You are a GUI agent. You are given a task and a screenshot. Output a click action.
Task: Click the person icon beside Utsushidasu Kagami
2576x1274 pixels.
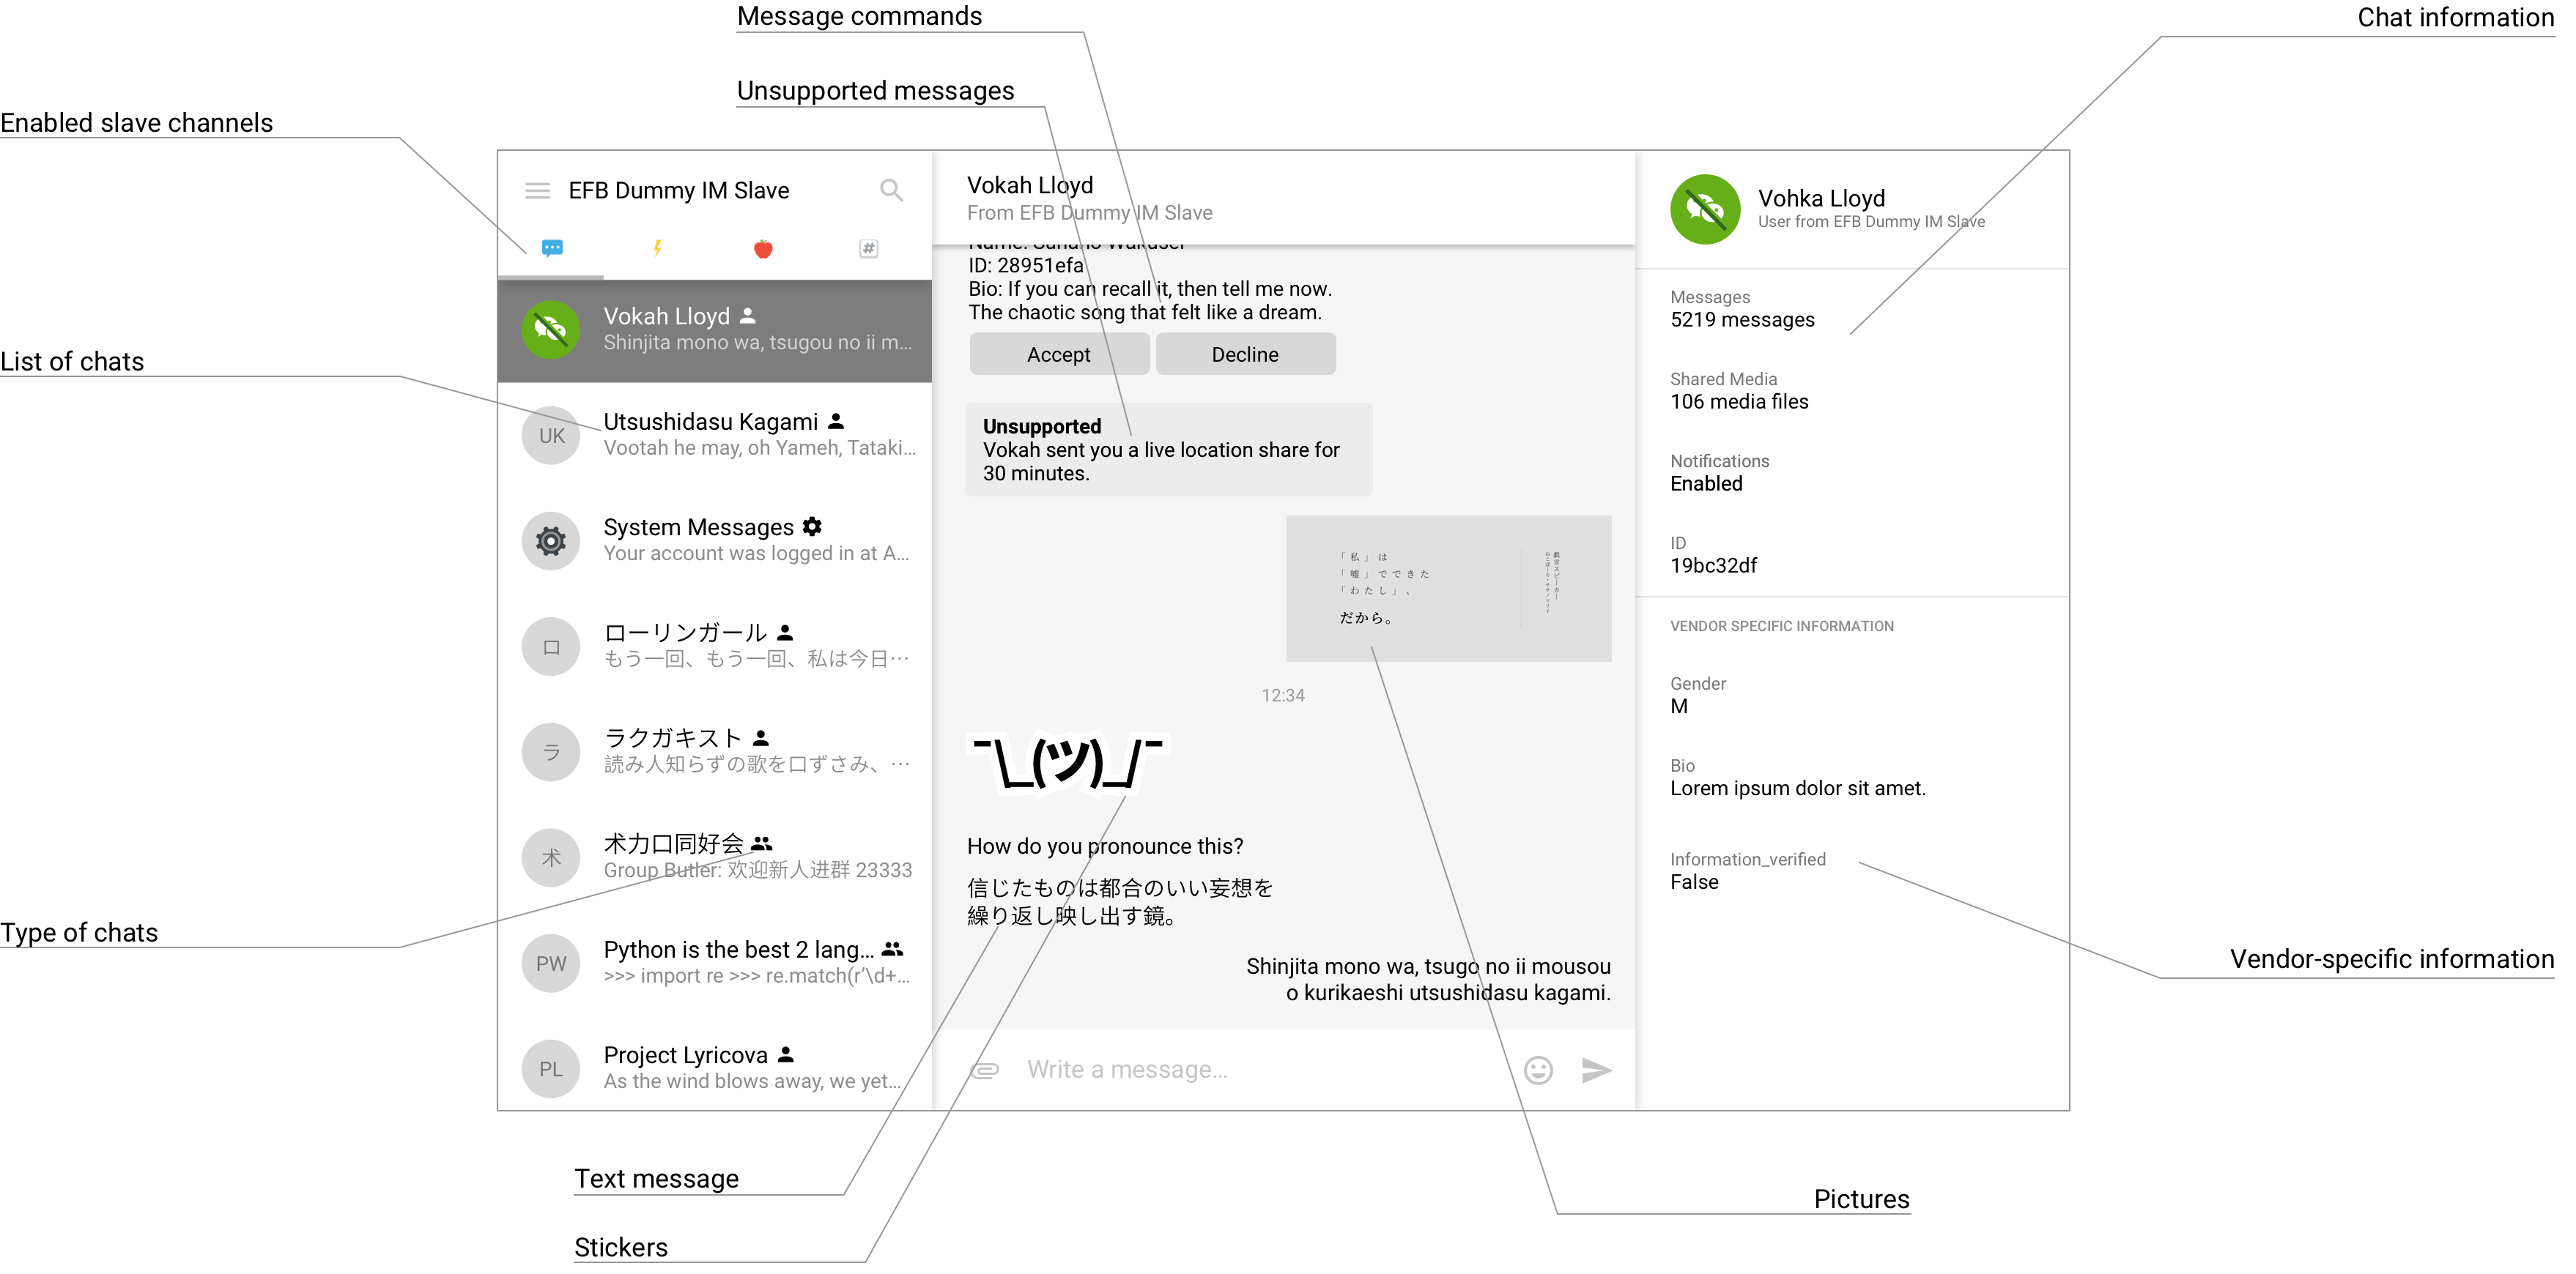point(836,421)
